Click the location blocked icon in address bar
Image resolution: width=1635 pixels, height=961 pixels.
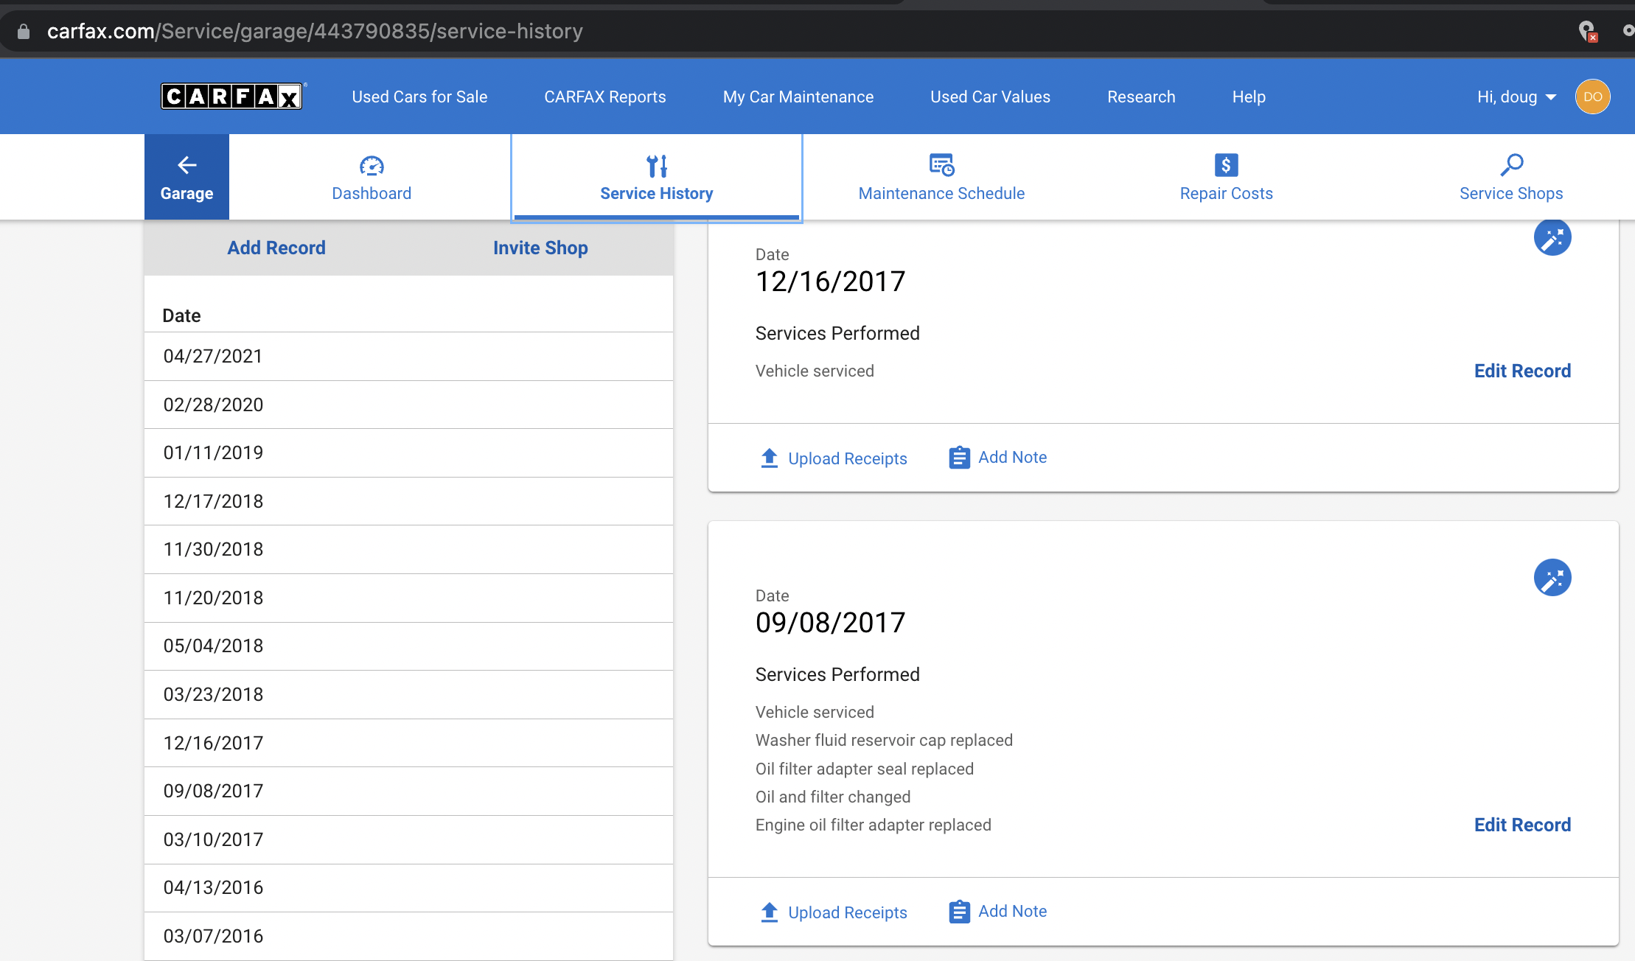point(1587,31)
